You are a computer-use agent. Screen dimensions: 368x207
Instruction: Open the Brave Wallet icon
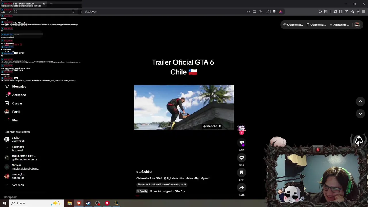pyautogui.click(x=346, y=11)
